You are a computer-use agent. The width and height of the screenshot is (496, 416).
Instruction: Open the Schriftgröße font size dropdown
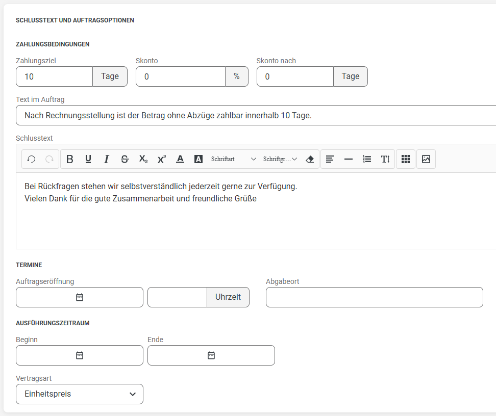280,159
